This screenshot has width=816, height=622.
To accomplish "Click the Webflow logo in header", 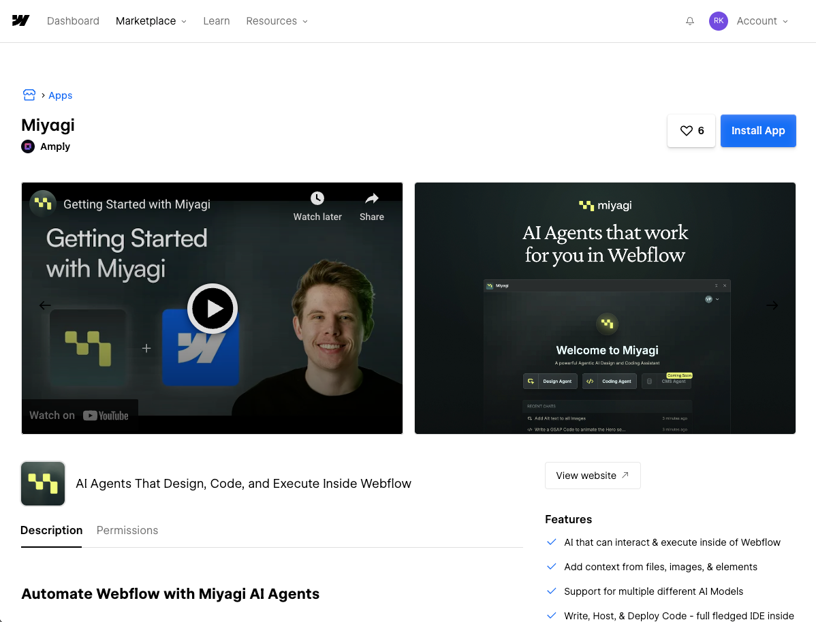I will coord(21,21).
